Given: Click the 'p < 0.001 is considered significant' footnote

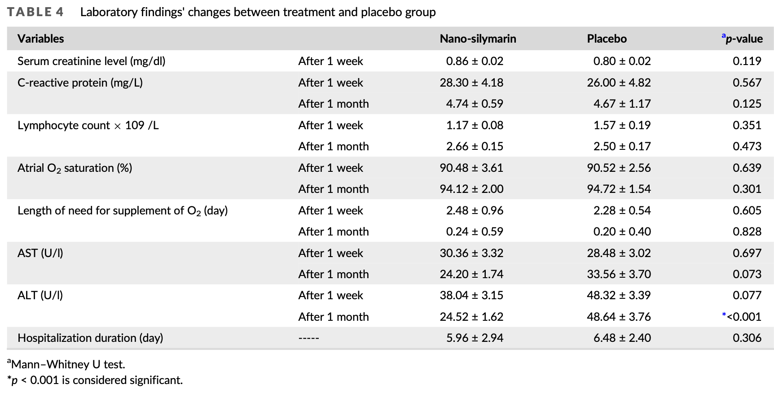Looking at the screenshot, I should [95, 380].
